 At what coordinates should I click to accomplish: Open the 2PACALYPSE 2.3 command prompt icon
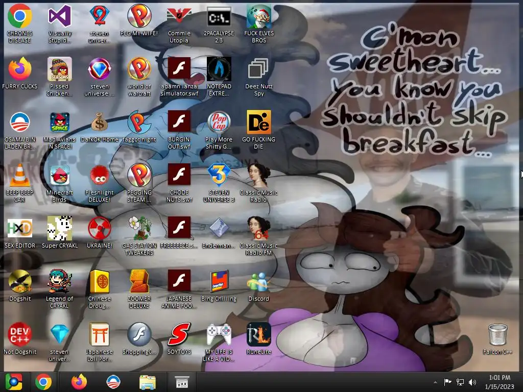[219, 16]
